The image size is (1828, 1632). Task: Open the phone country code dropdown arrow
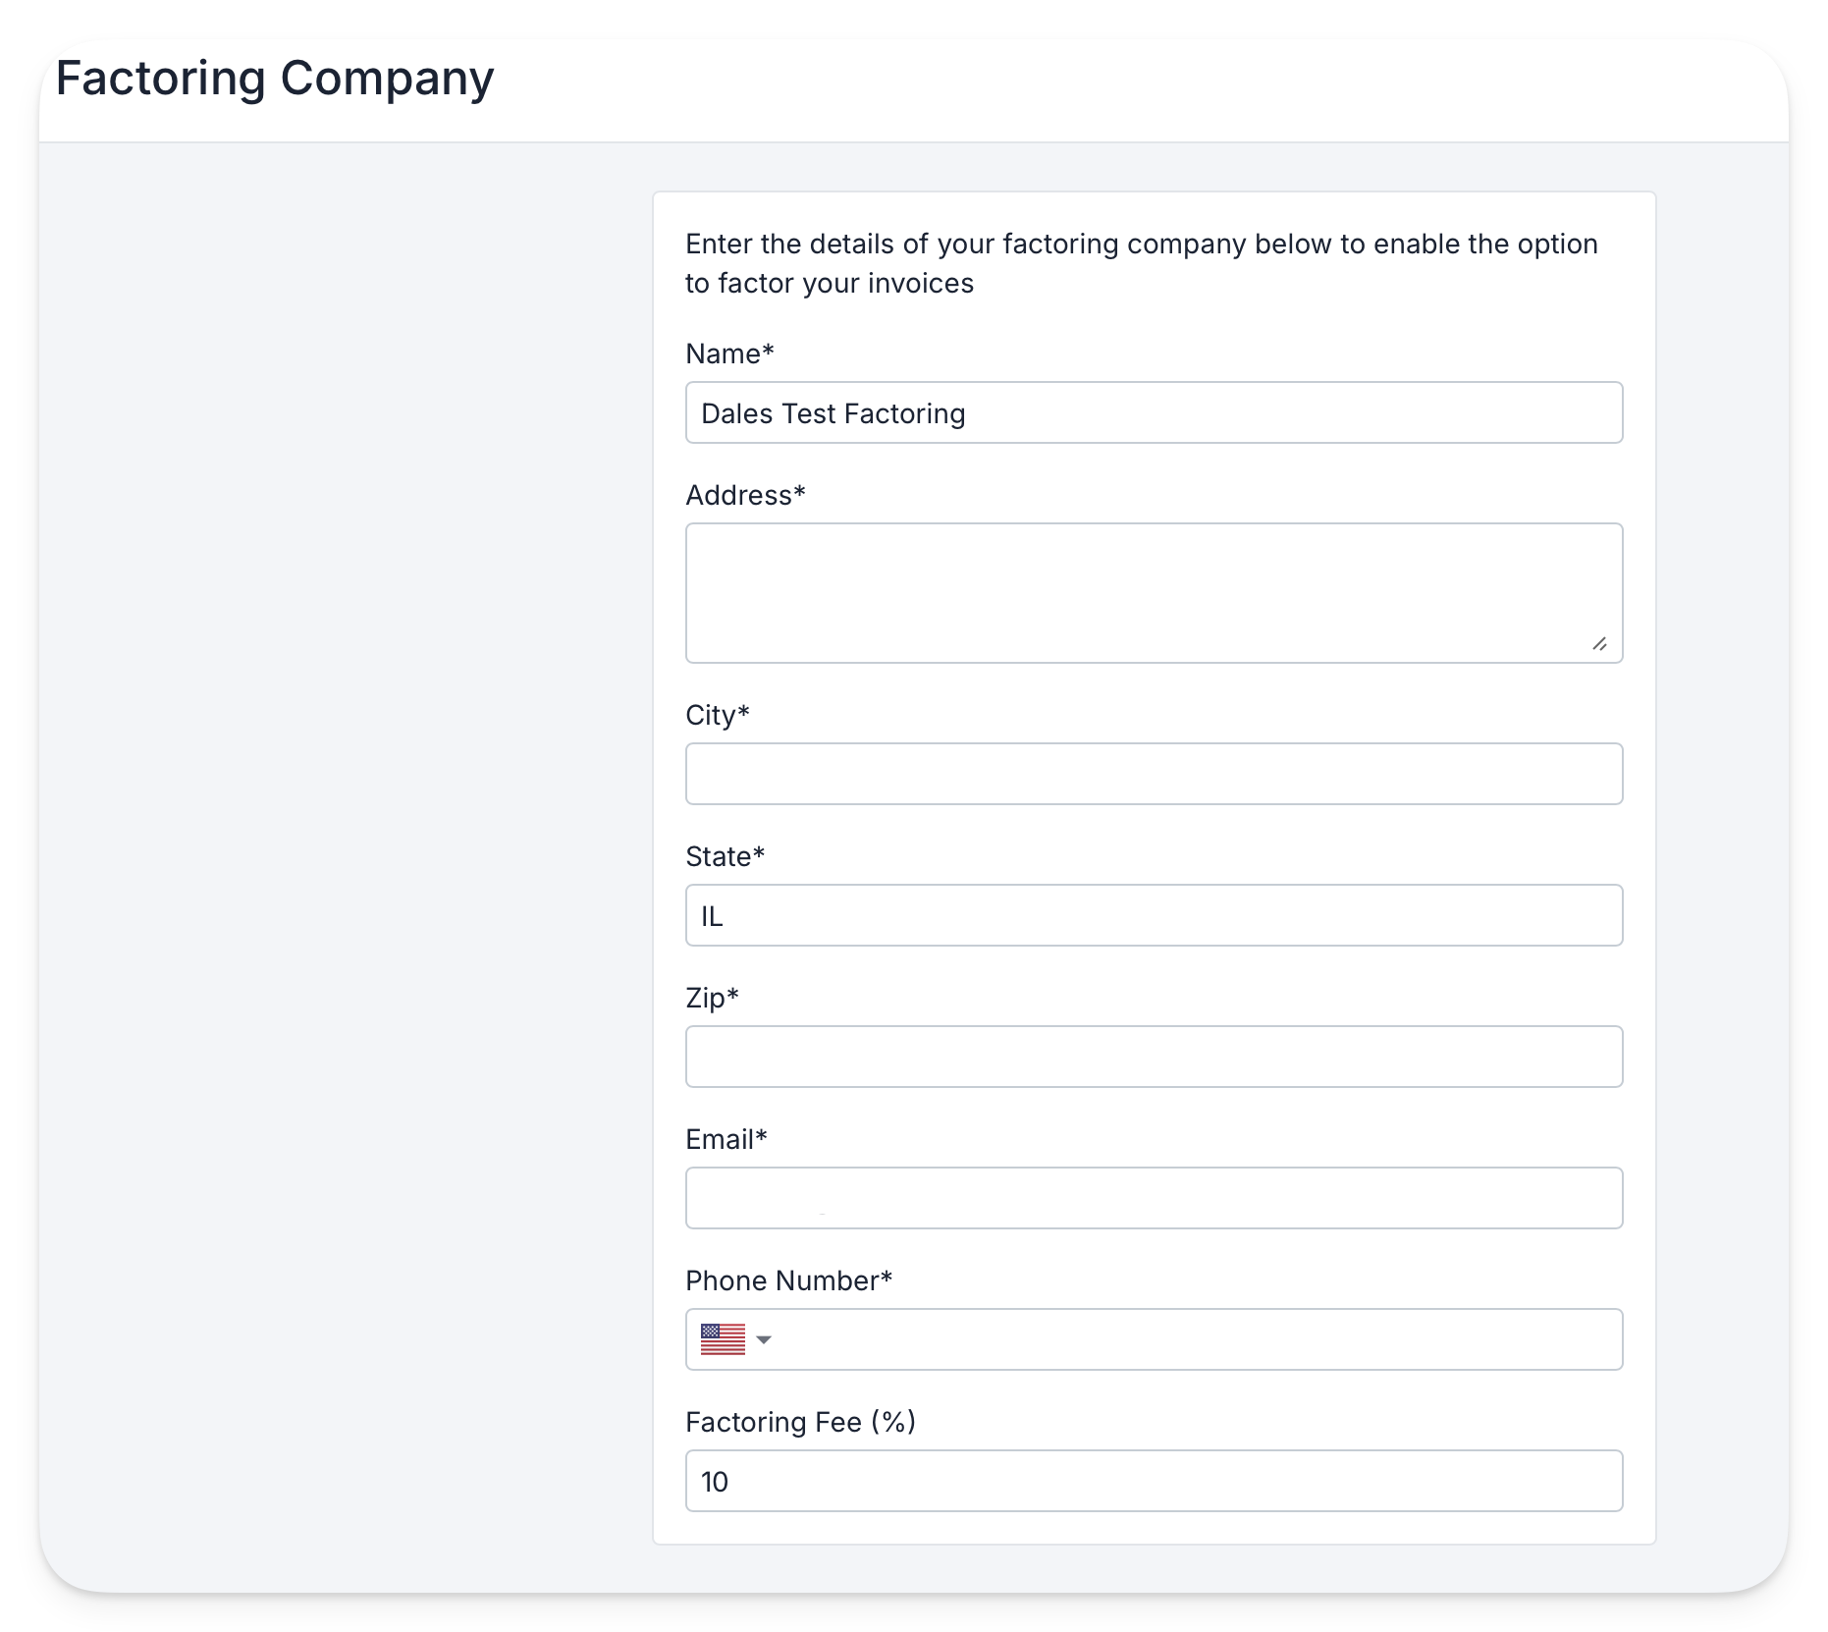tap(764, 1340)
